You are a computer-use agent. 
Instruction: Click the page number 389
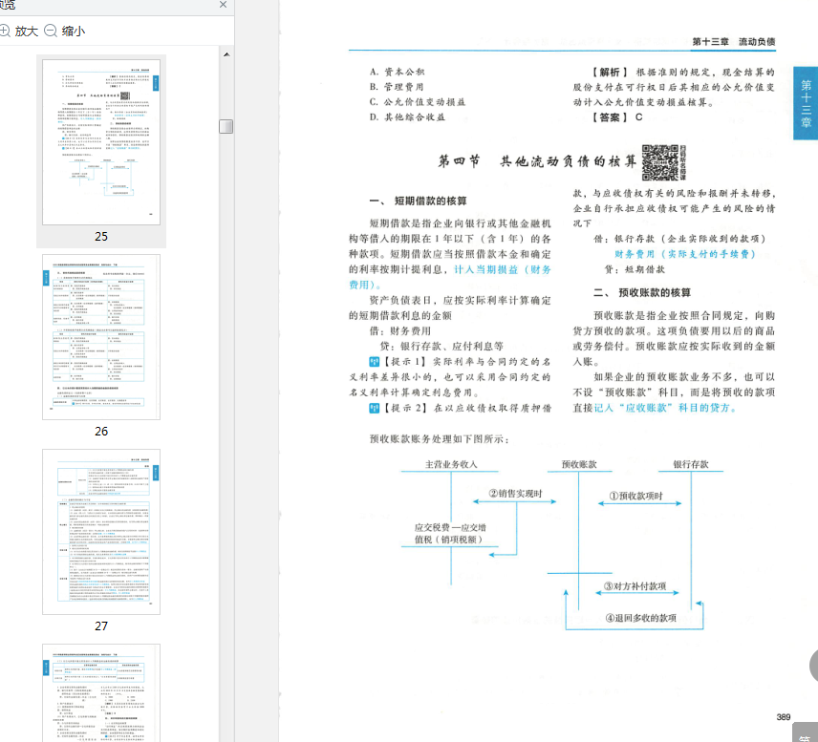(x=783, y=717)
